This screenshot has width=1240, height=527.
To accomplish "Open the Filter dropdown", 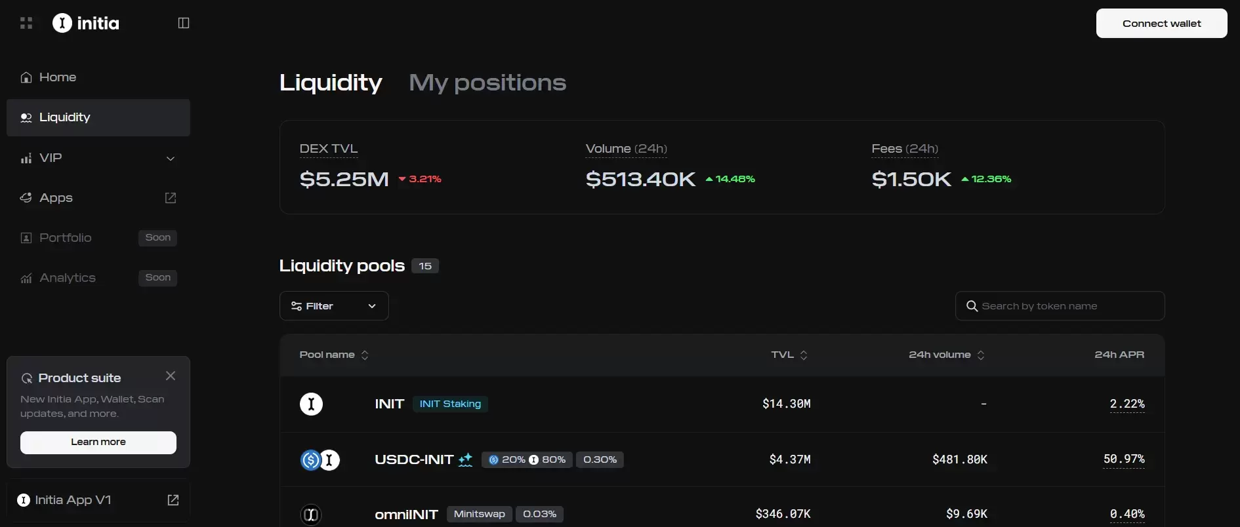I will (334, 306).
